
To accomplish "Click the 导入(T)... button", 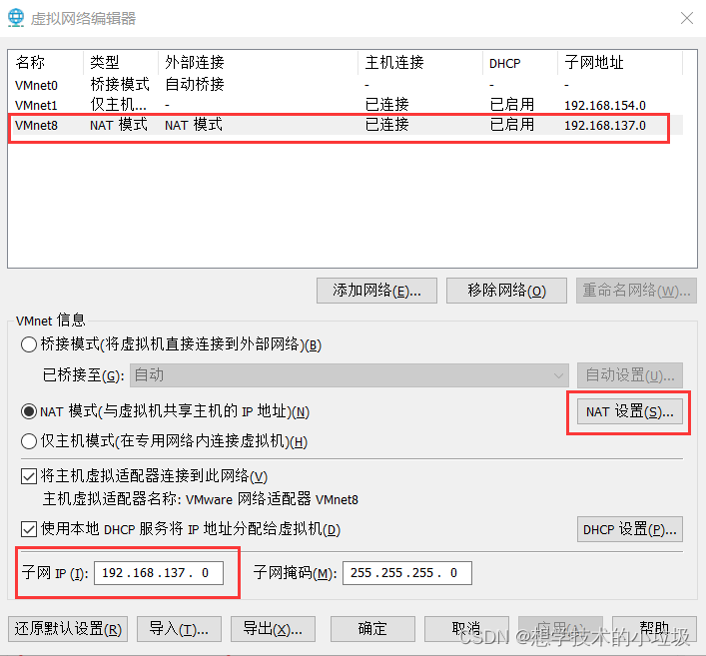I will [x=179, y=629].
